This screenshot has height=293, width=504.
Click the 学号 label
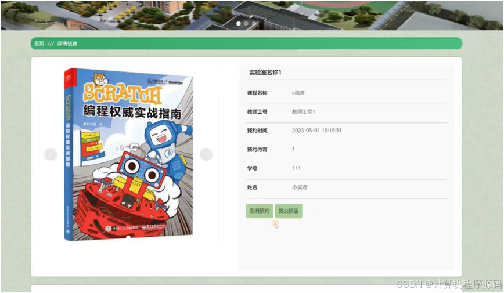tap(252, 168)
